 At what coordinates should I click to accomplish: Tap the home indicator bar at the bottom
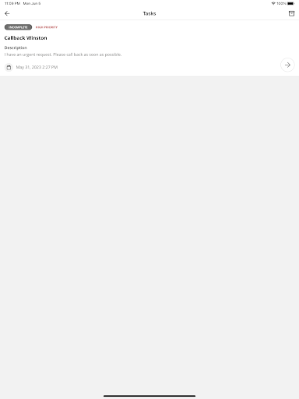[149, 396]
